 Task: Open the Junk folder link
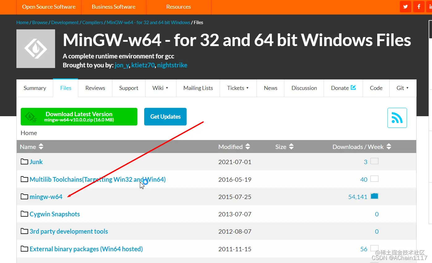36,162
